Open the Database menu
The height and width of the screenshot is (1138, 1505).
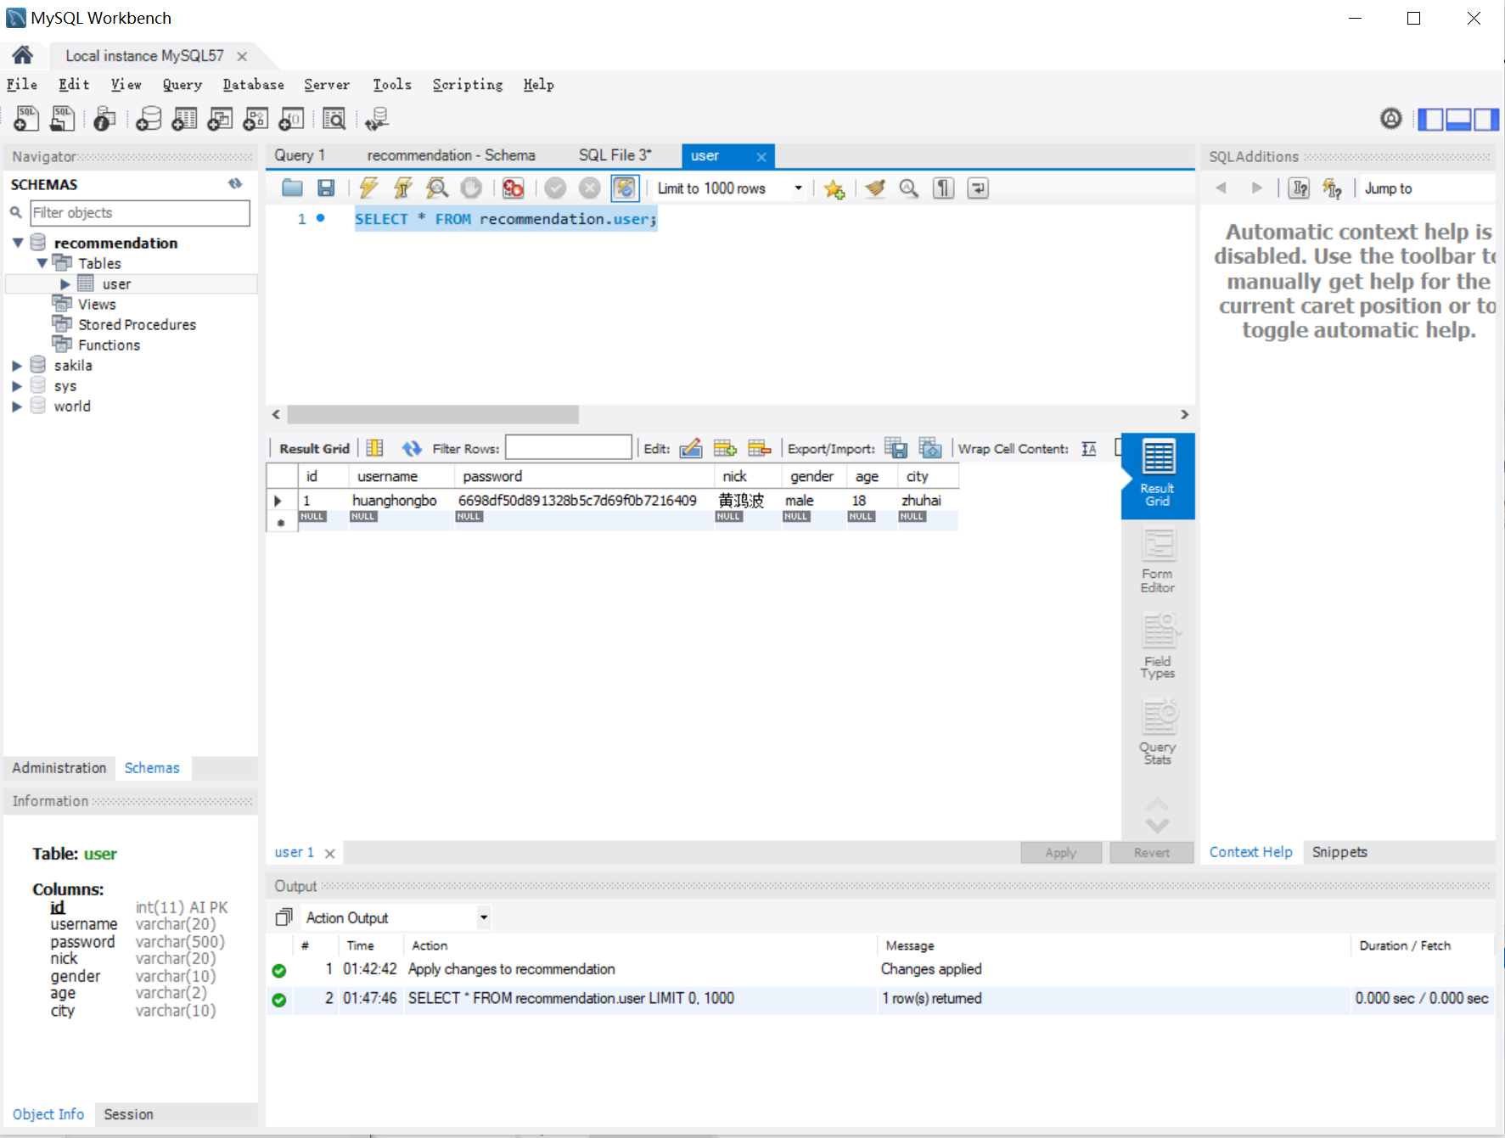[253, 85]
